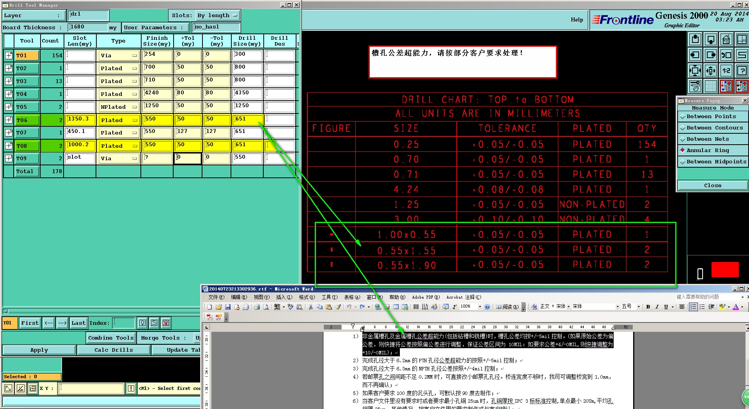This screenshot has width=749, height=409.
Task: Click the Print icon in Word toolbar
Action: pyautogui.click(x=257, y=307)
